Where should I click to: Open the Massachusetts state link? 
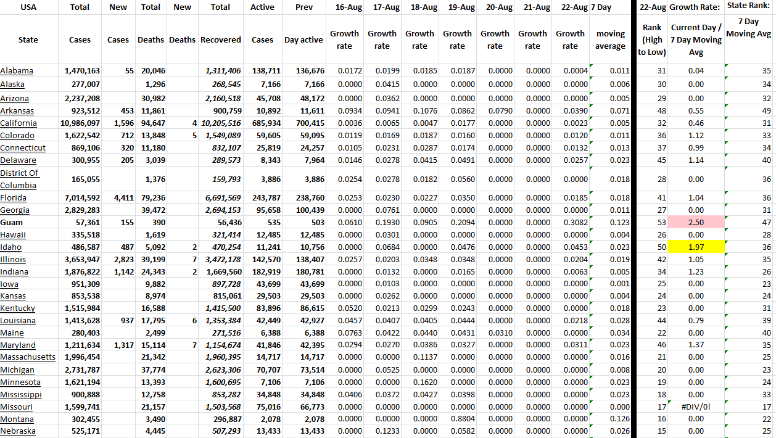(x=28, y=357)
